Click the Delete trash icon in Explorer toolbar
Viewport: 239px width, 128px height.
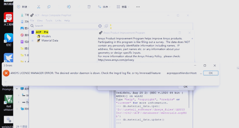(89, 7)
